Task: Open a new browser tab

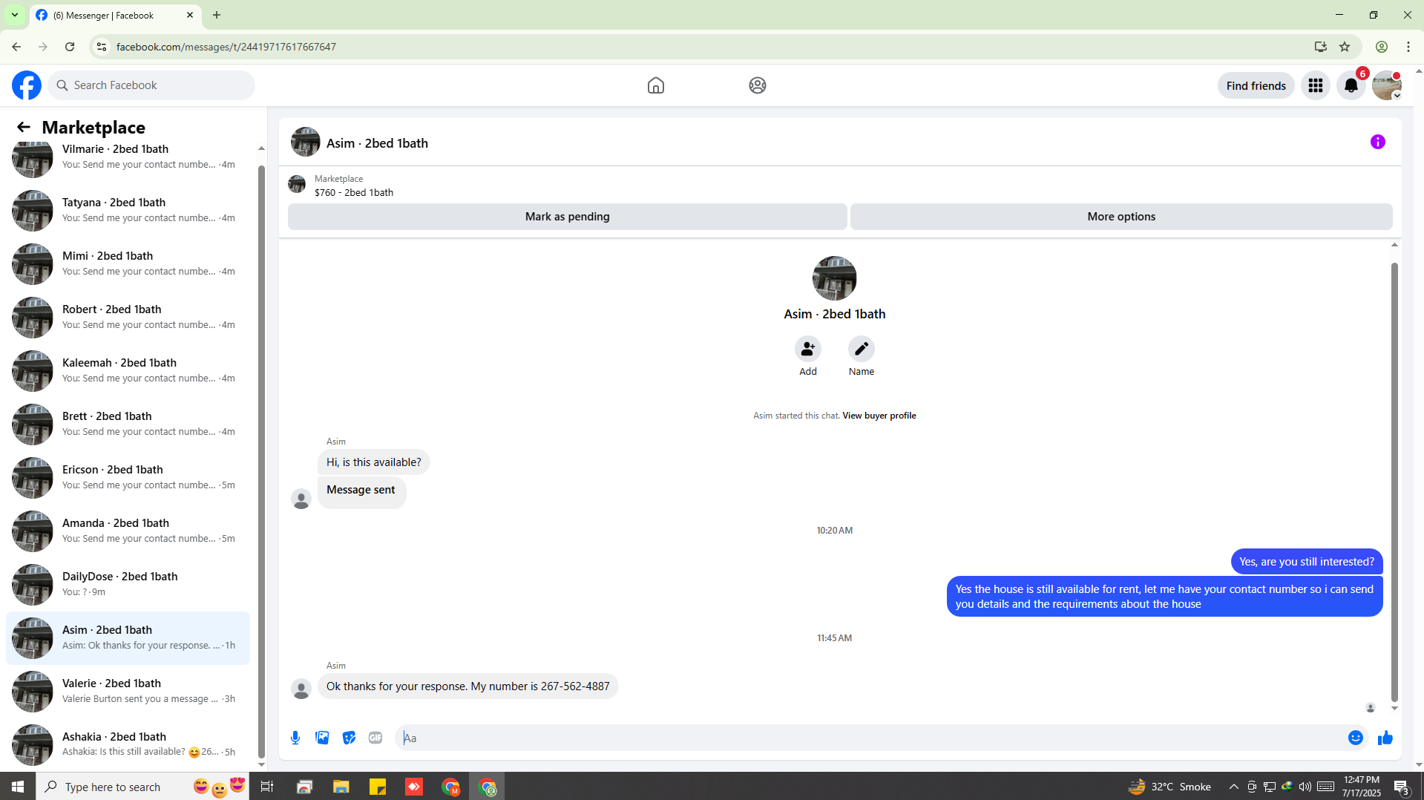Action: click(x=217, y=15)
